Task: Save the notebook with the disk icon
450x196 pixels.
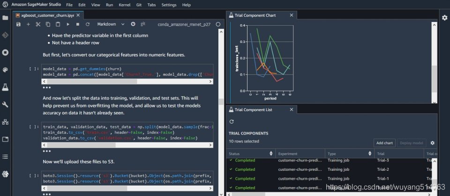Action: click(x=18, y=24)
